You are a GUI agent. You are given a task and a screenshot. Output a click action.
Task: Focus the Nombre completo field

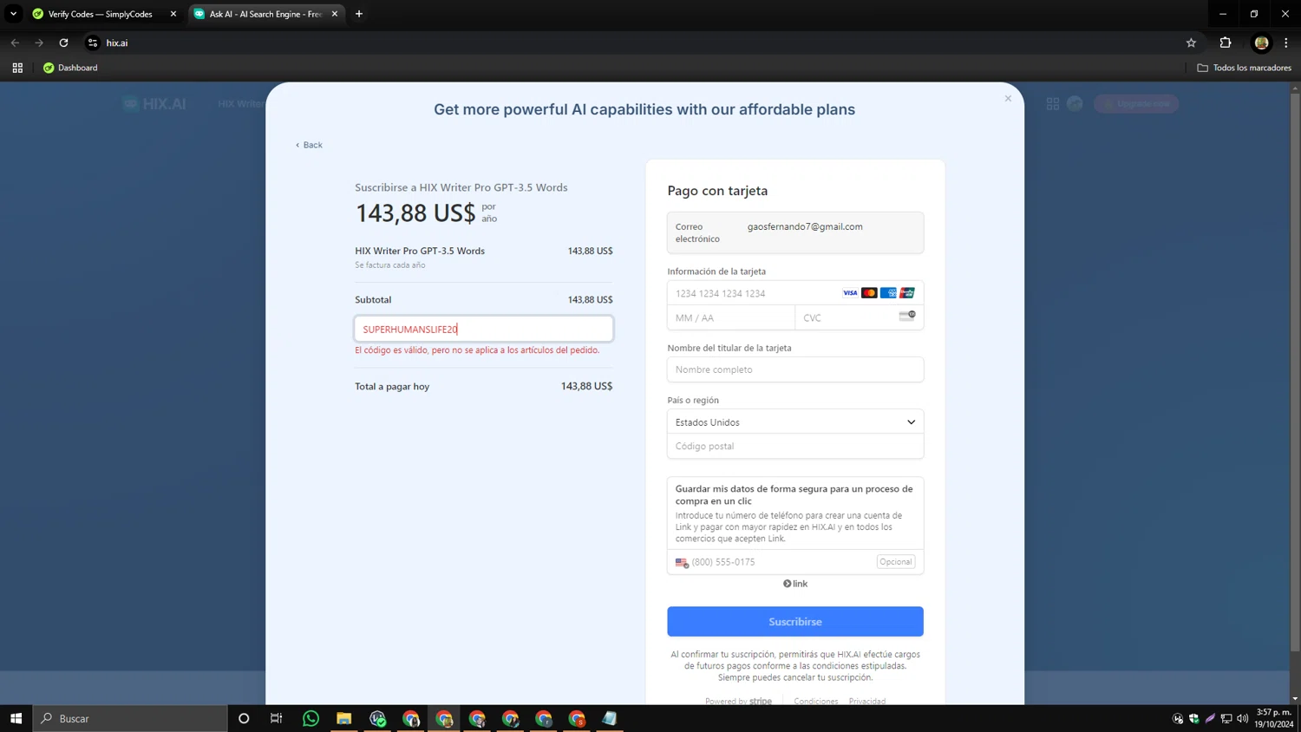tap(795, 369)
